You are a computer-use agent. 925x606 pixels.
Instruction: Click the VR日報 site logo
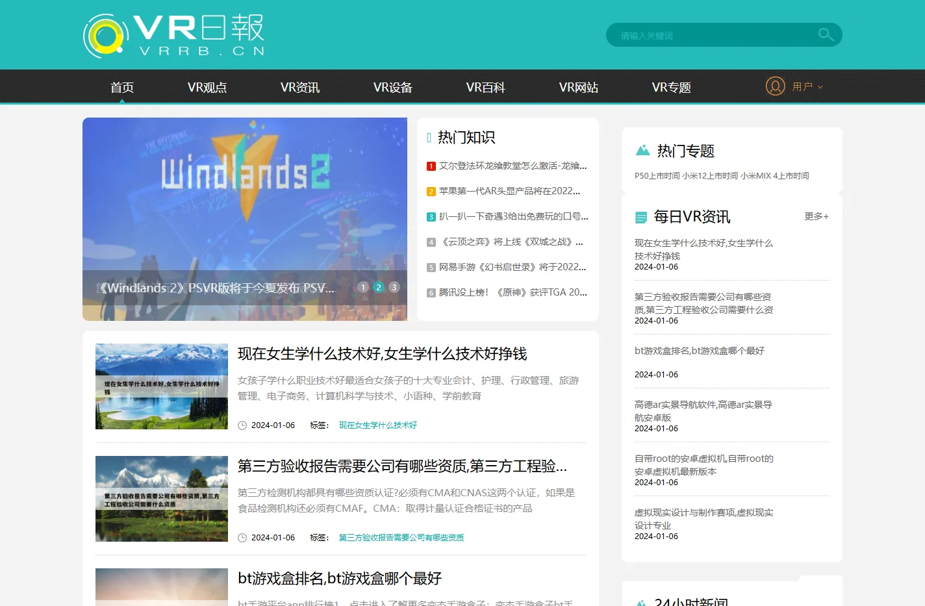173,35
